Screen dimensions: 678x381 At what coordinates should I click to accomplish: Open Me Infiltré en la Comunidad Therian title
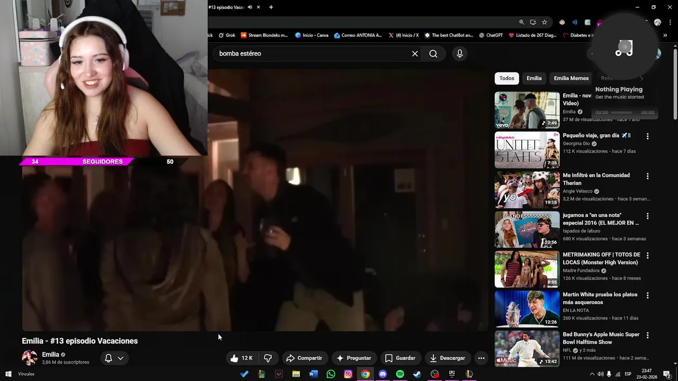[596, 179]
